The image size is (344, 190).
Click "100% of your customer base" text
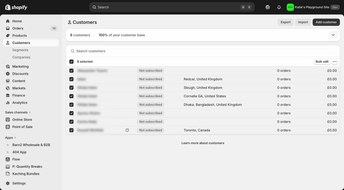coord(122,35)
